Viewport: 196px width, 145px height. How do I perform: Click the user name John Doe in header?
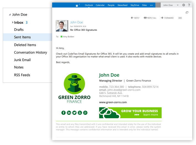[168, 5]
